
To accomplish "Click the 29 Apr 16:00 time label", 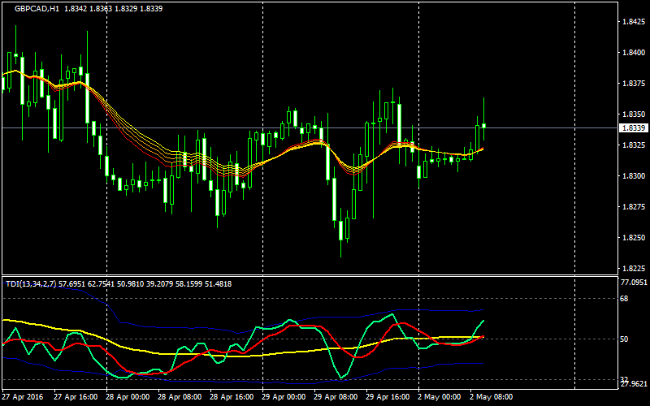I will 388,397.
